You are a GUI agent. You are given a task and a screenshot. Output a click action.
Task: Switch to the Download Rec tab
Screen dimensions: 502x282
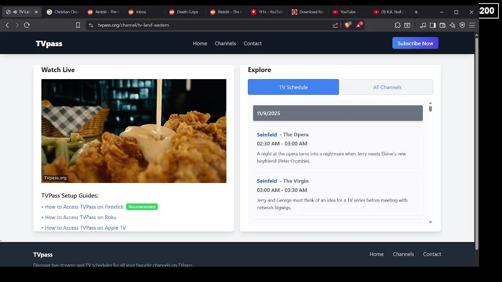click(x=307, y=12)
